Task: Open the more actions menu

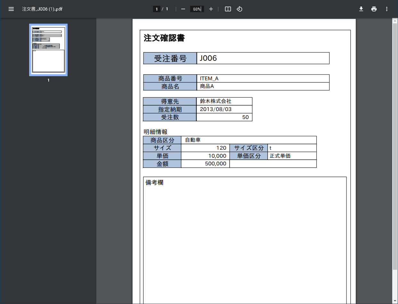Action: coord(387,9)
